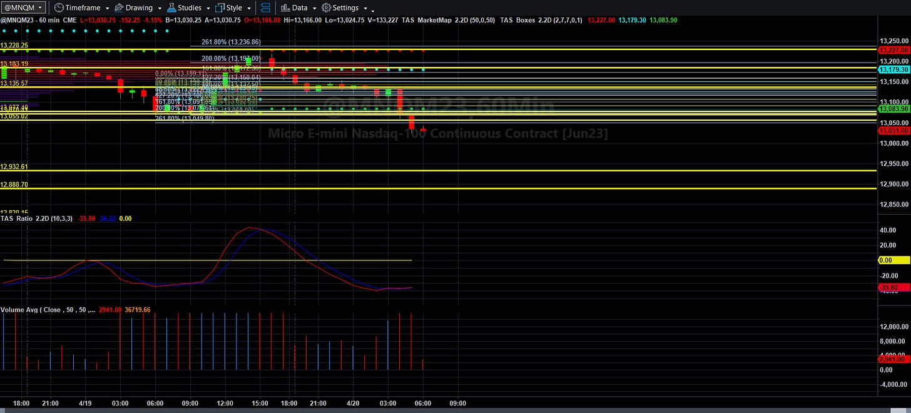911x413 pixels.
Task: Click the Volume Avg indicator label
Action: [48, 310]
